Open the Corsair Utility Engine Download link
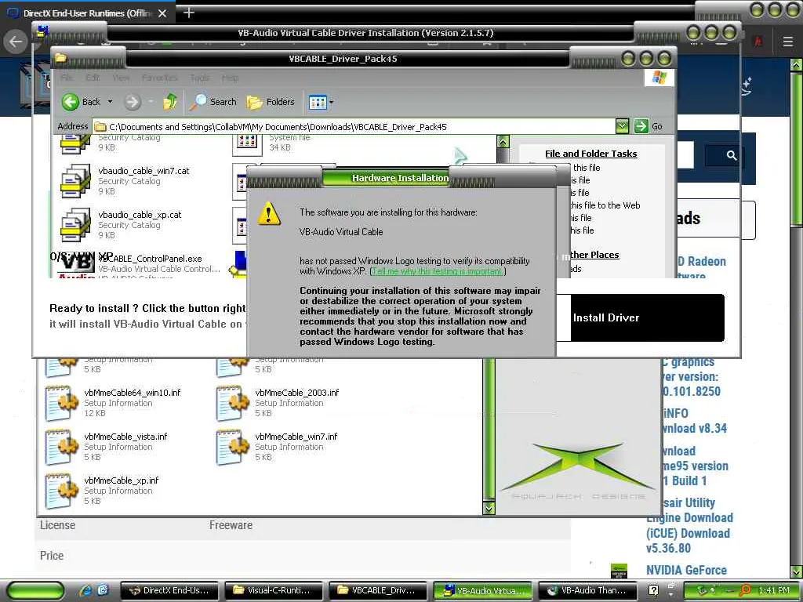The image size is (803, 602). [689, 525]
